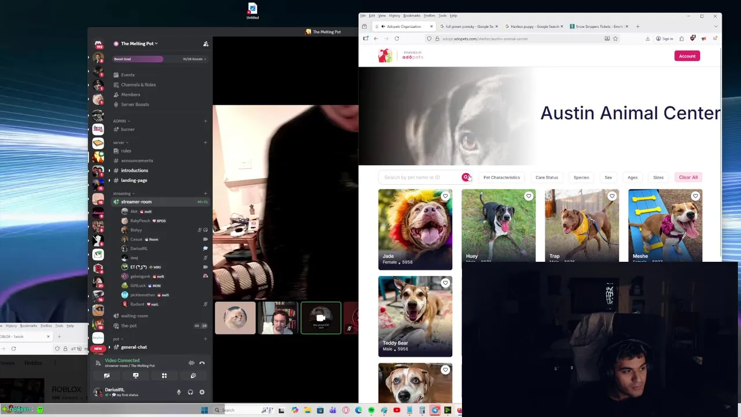This screenshot has width=741, height=417.
Task: Open the landing-page channel
Action: pyautogui.click(x=134, y=180)
